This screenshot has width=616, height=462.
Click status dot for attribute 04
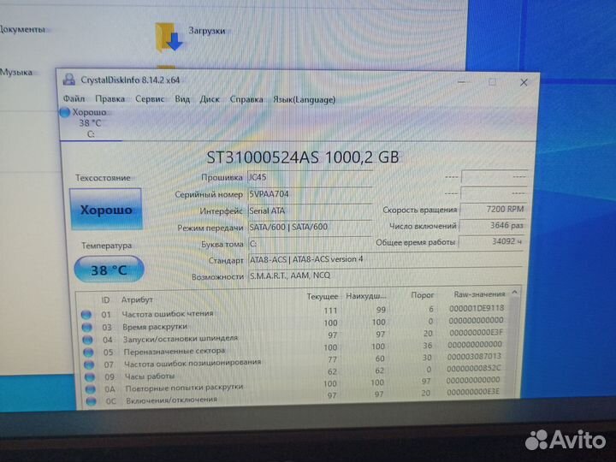tap(87, 340)
